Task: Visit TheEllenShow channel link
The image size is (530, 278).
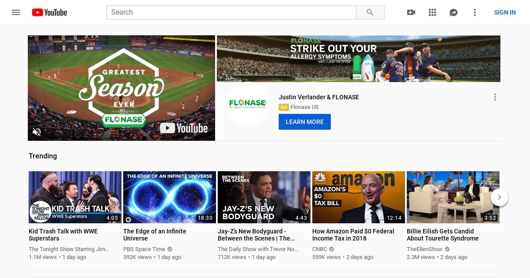Action: tap(424, 249)
